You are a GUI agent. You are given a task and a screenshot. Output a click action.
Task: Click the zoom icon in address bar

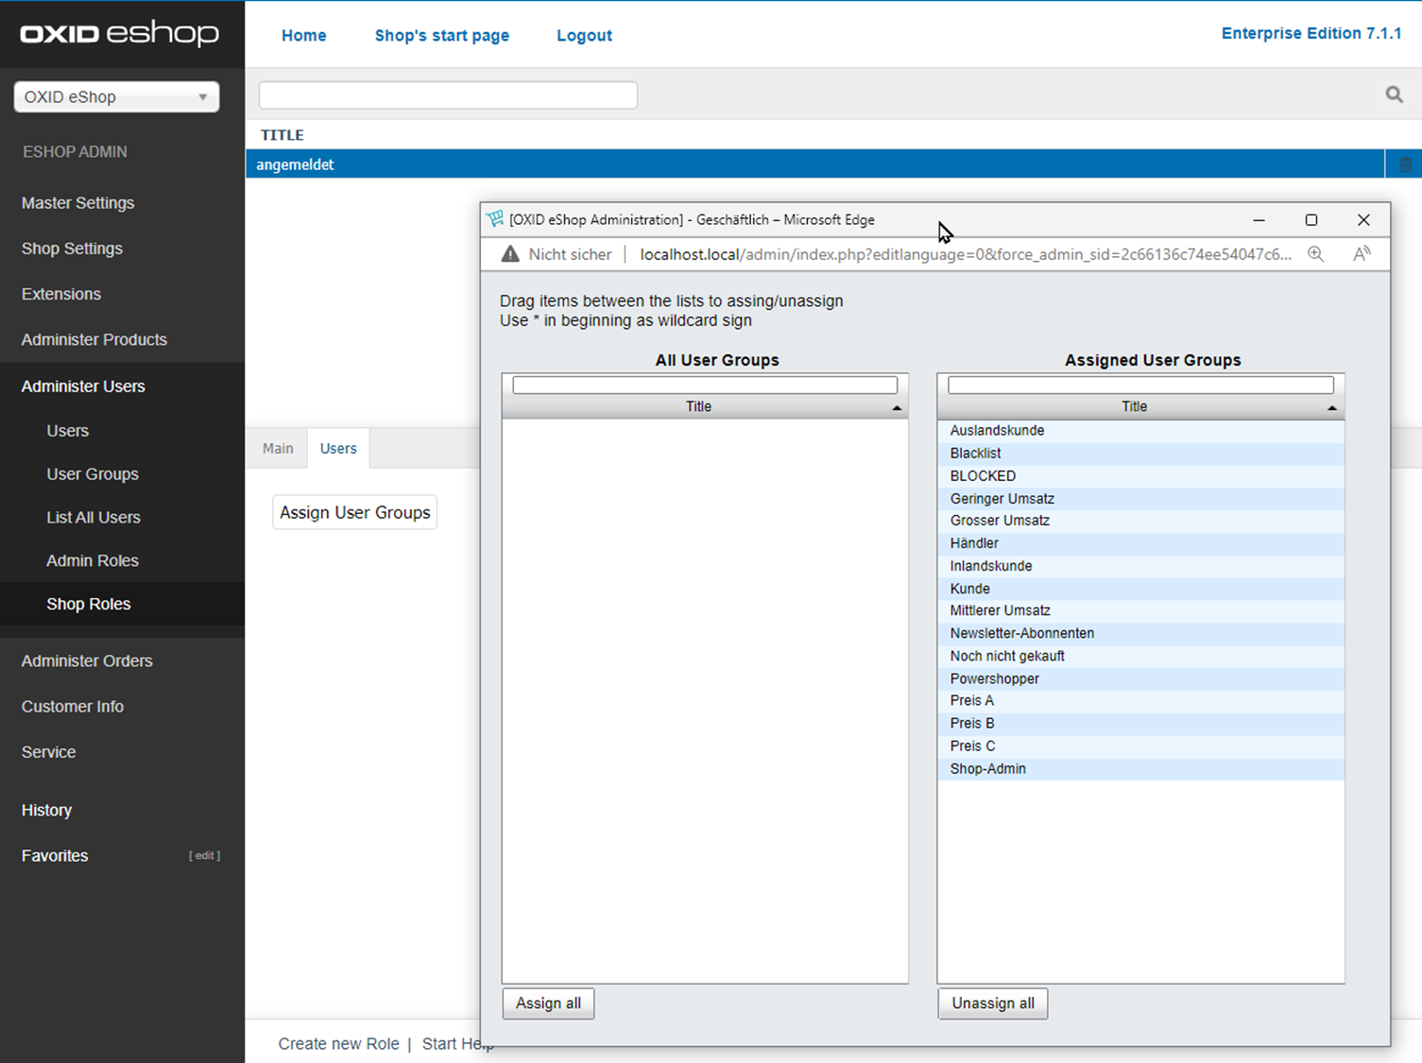click(1315, 254)
